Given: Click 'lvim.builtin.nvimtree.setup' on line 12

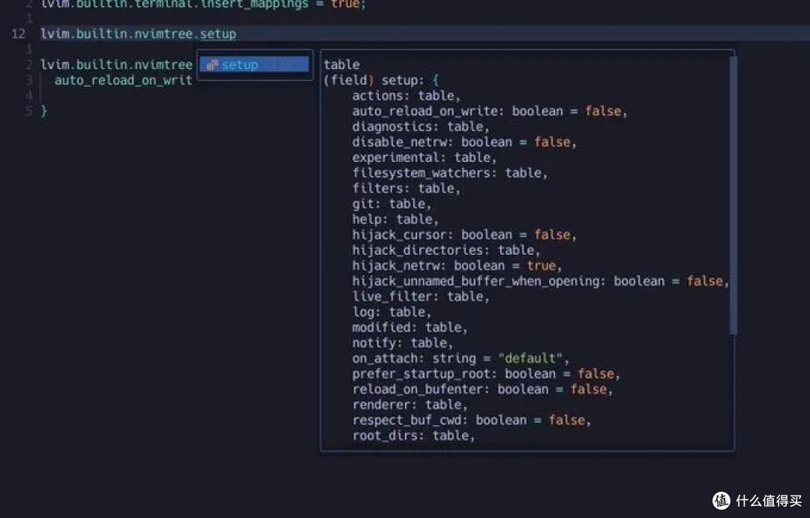Looking at the screenshot, I should (x=139, y=34).
